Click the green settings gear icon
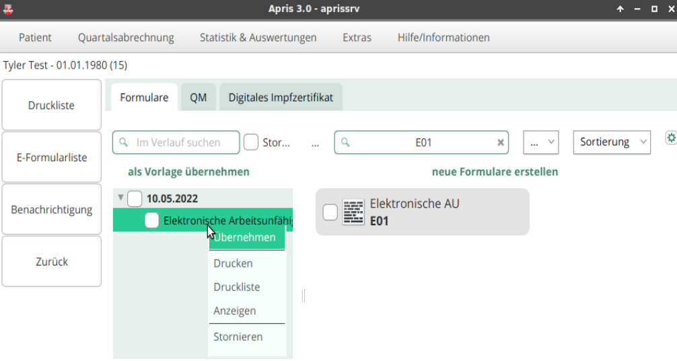Screen dimensions: 677x361 (x=671, y=138)
